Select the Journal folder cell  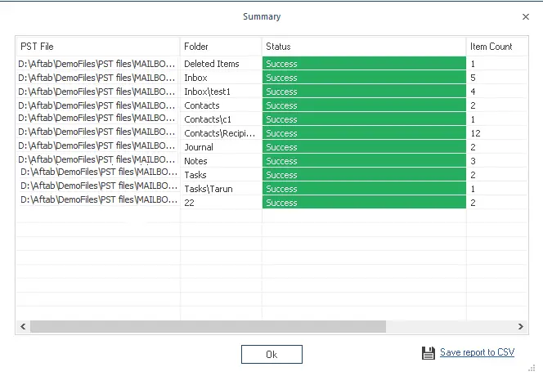pyautogui.click(x=221, y=147)
